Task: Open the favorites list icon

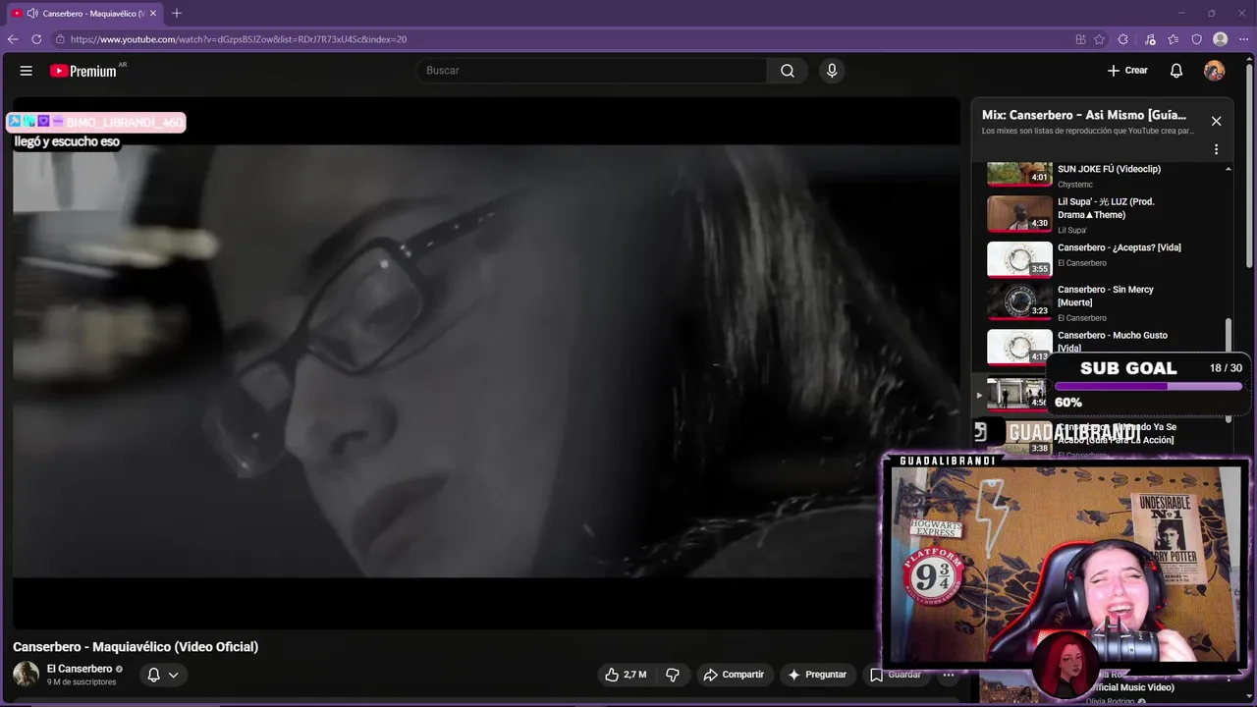Action: tap(1174, 39)
